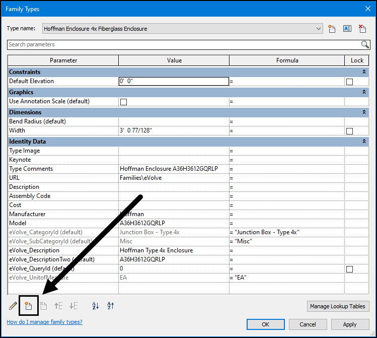
Task: Click the Apply button
Action: click(x=350, y=324)
